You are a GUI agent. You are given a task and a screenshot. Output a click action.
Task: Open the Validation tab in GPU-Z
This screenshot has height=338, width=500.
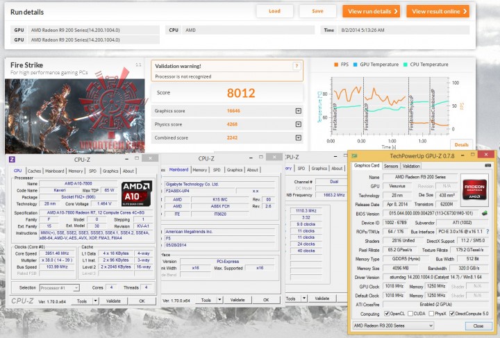[411, 166]
